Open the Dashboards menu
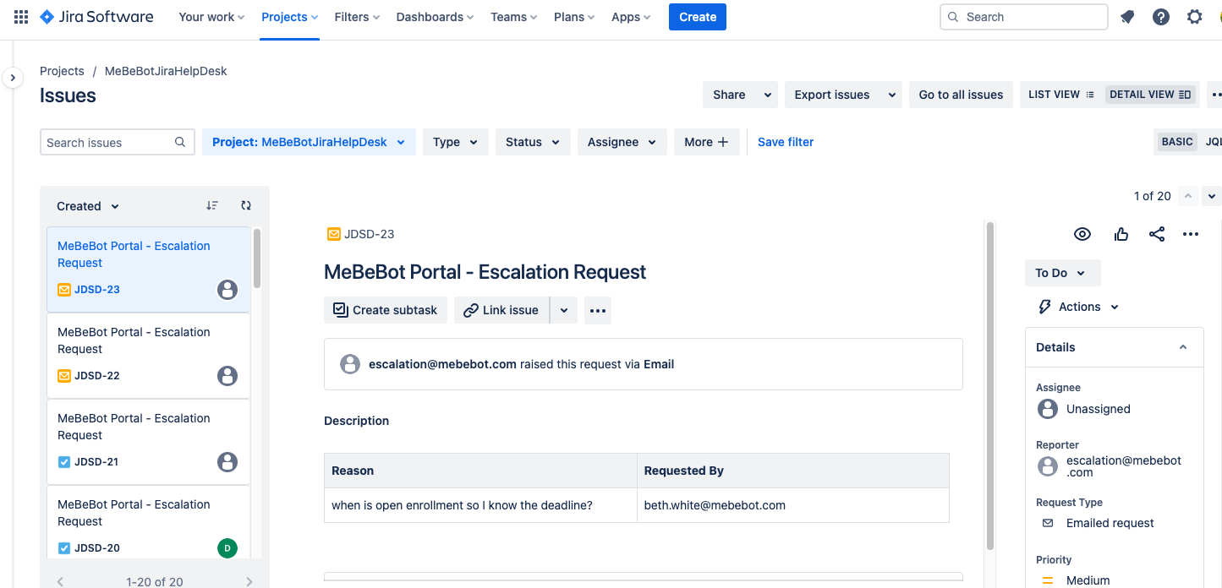The image size is (1222, 588). [435, 17]
